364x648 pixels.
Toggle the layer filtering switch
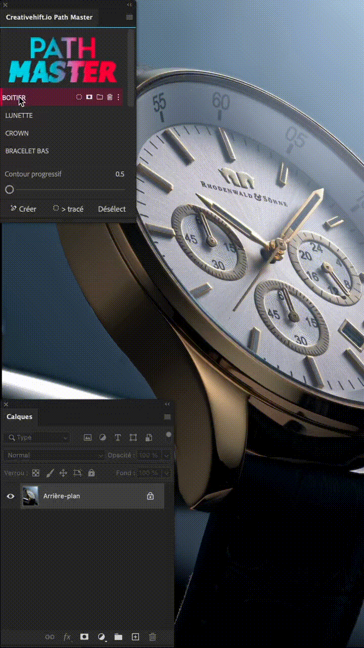tap(168, 434)
